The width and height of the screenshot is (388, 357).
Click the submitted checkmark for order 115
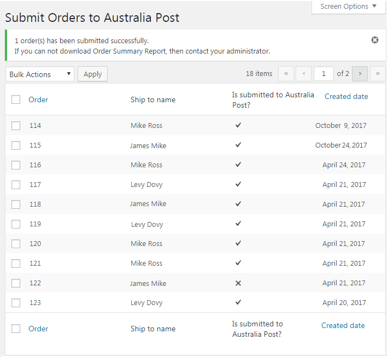238,144
